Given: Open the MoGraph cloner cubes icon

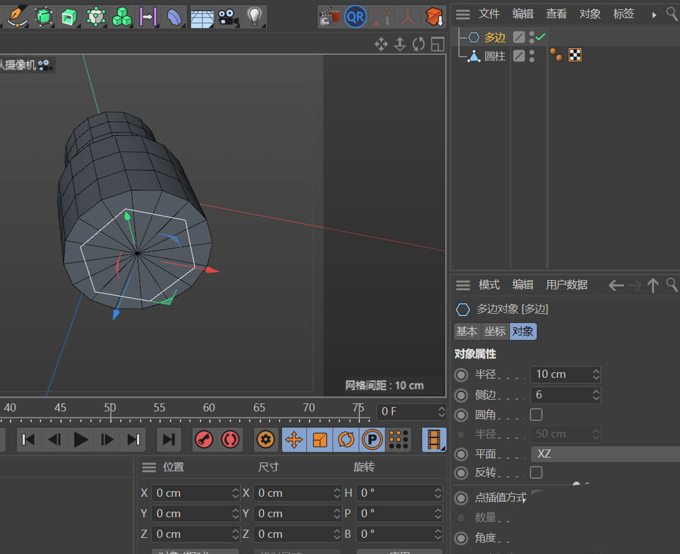Looking at the screenshot, I should pyautogui.click(x=122, y=17).
